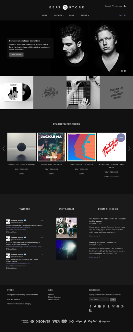
Task: Go to the Blog menu item
Action: tap(72, 15)
